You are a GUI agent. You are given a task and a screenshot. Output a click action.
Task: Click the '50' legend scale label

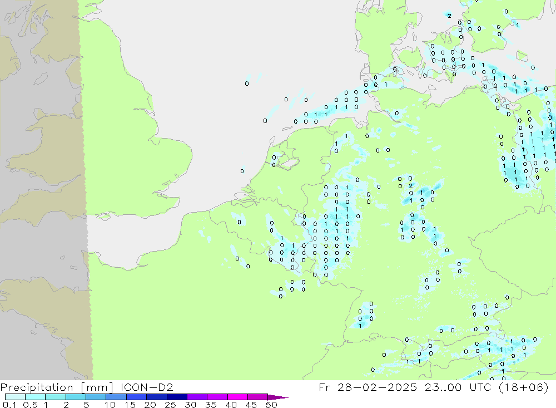click(x=271, y=405)
